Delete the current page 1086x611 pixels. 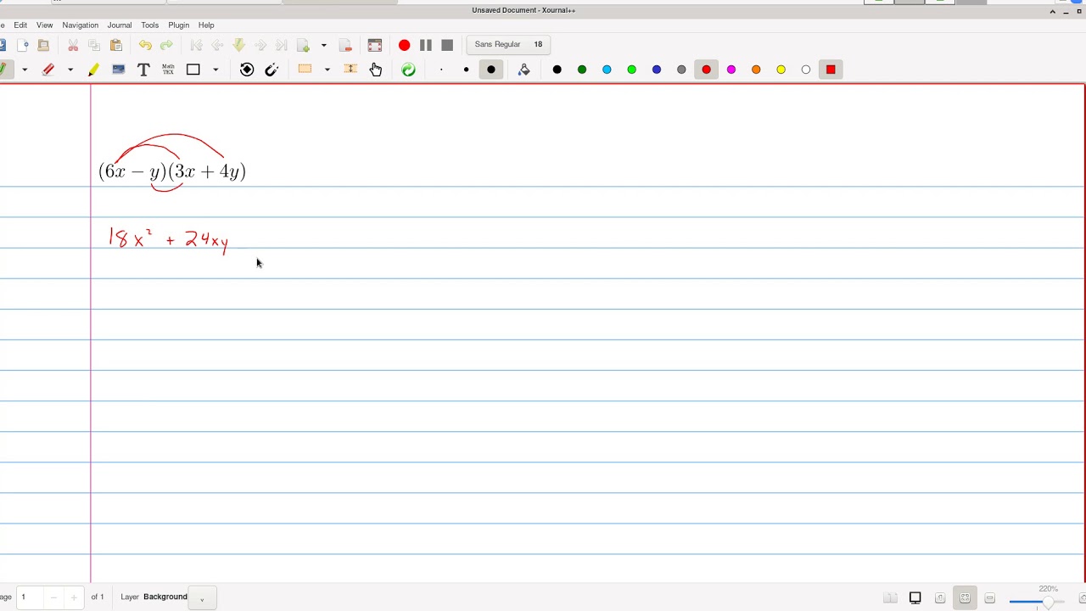click(x=345, y=45)
